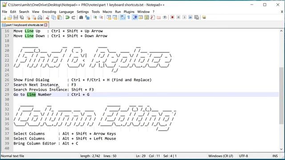Cut the selection using the scissors icon
Screen dimensions: 285x160
[48, 17]
